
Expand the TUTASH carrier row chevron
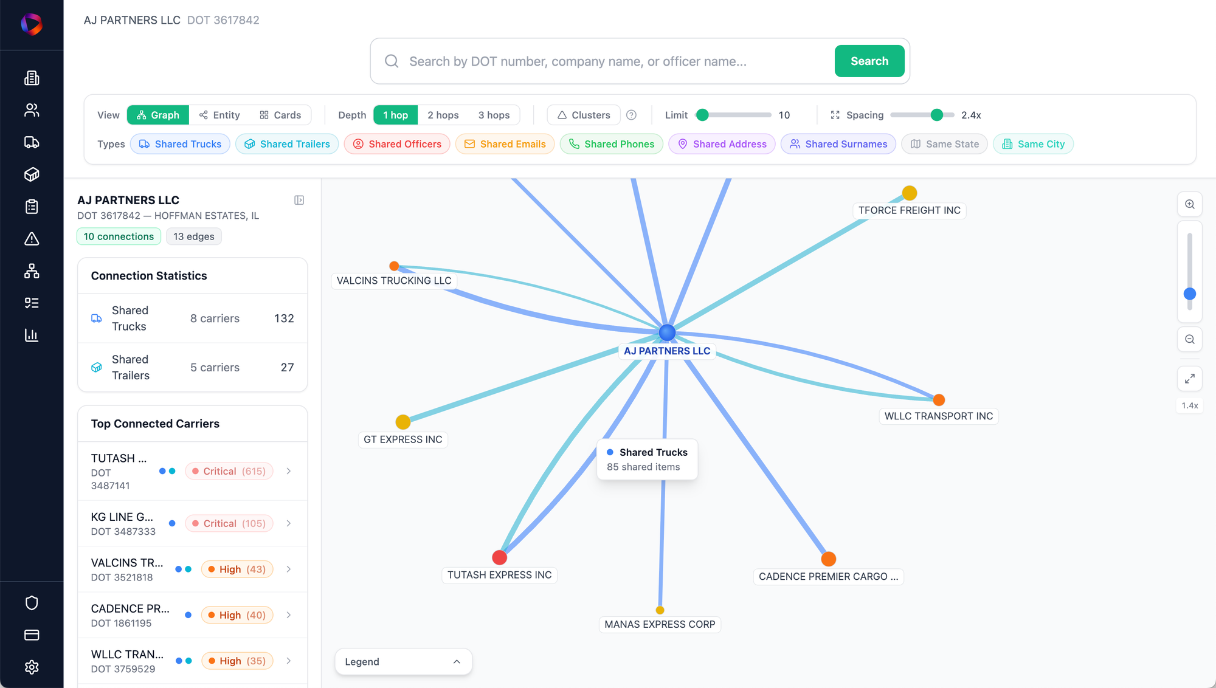pyautogui.click(x=289, y=471)
